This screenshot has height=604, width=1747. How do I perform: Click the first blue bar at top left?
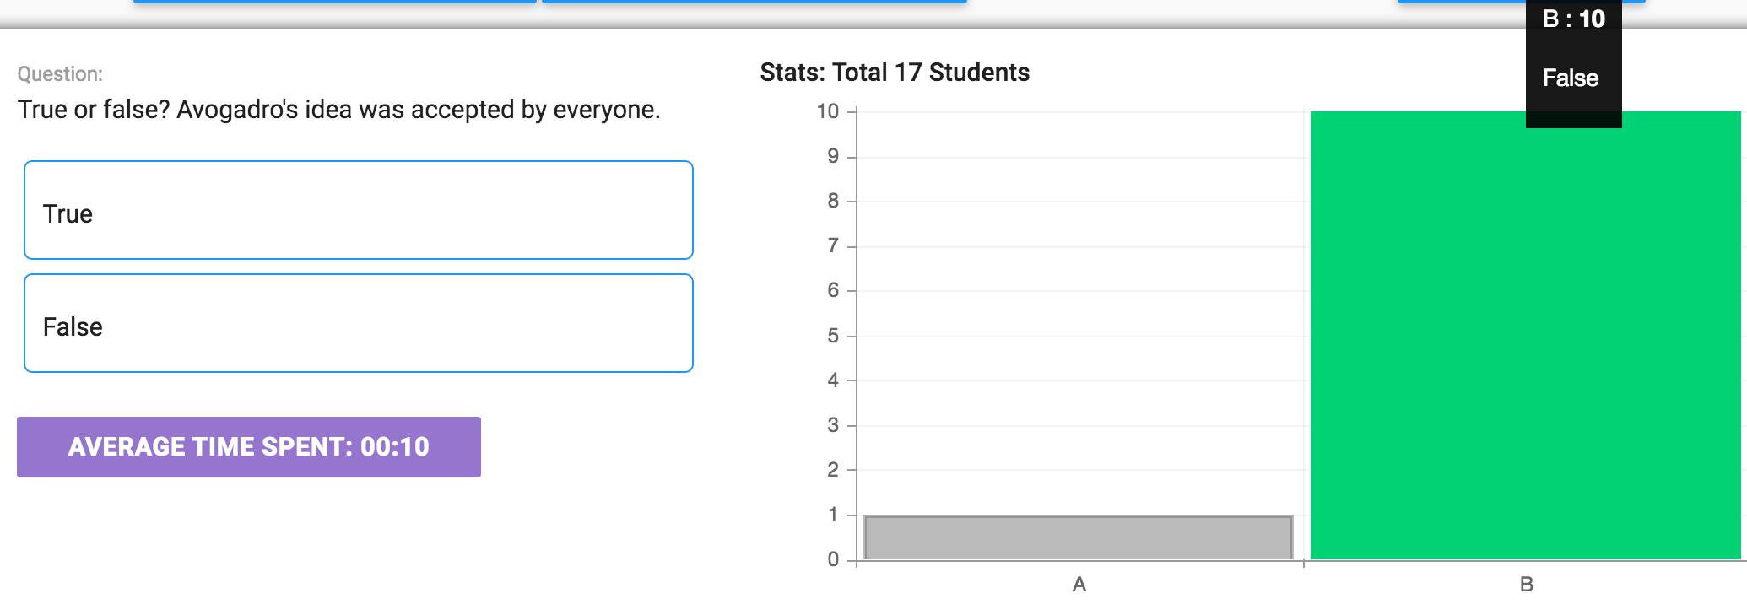pos(334,2)
